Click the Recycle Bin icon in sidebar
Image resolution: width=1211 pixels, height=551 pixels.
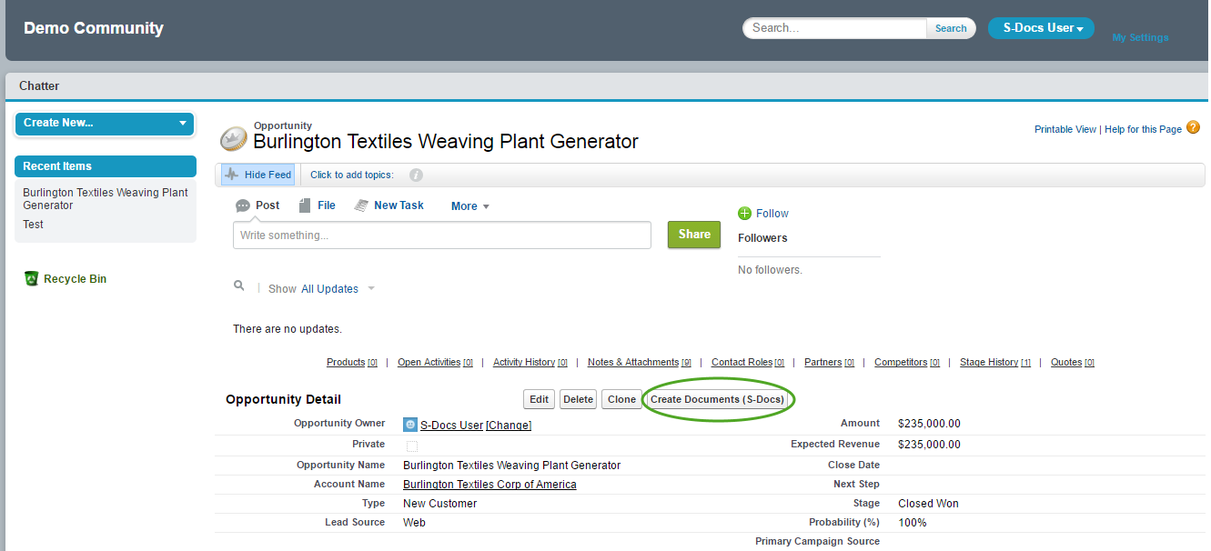(x=32, y=279)
